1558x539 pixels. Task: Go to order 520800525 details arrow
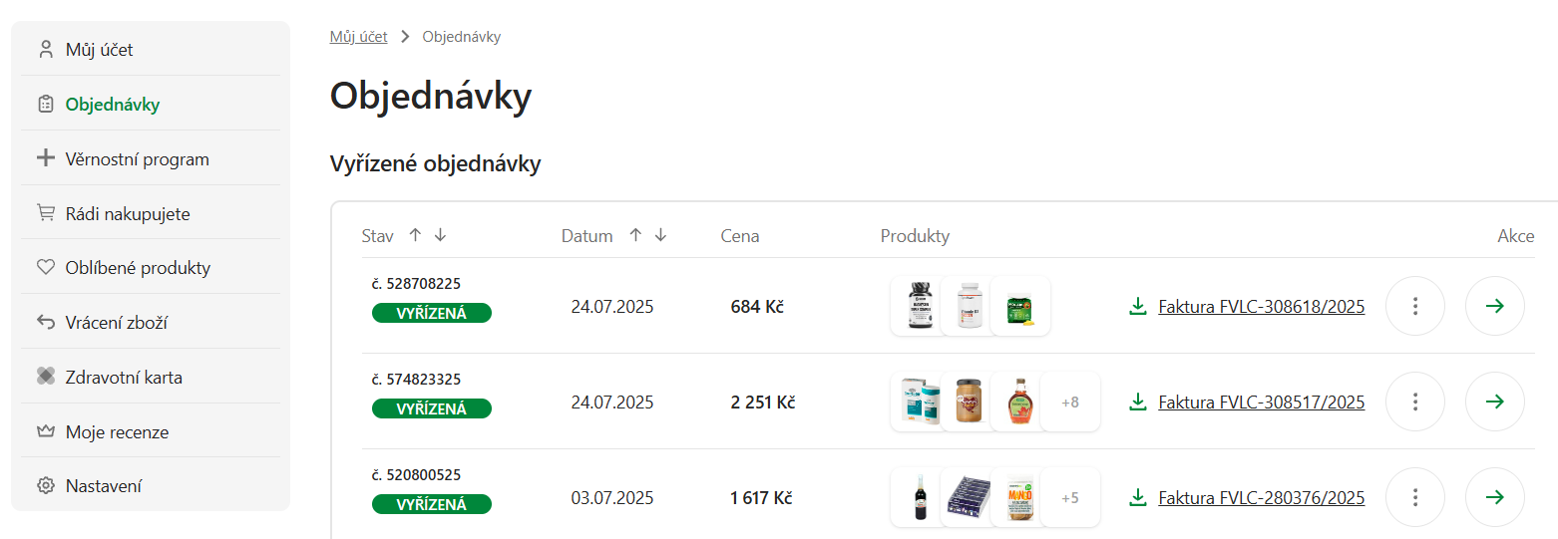[x=1494, y=497]
